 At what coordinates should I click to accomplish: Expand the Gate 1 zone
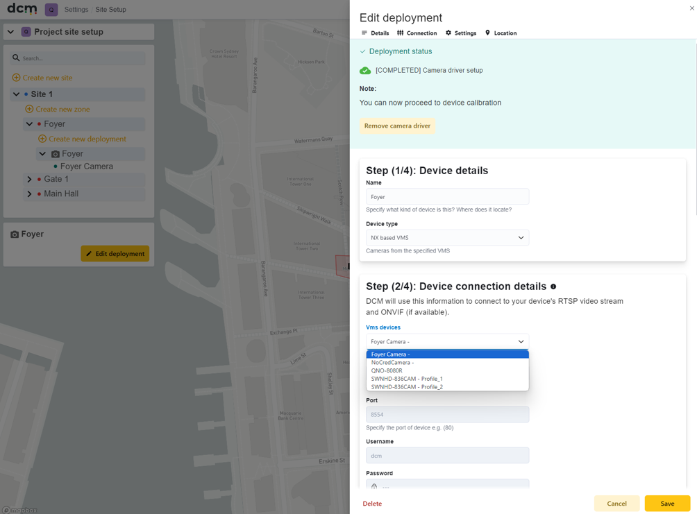click(x=29, y=180)
